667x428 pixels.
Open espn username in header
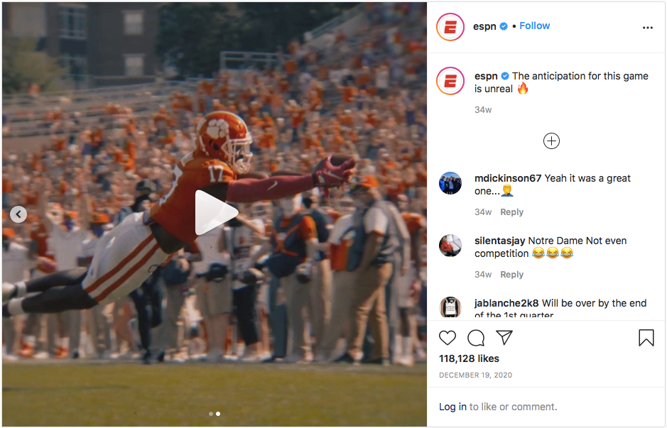[x=484, y=26]
